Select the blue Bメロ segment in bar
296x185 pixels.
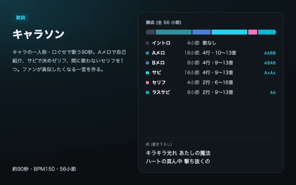[x=201, y=32]
